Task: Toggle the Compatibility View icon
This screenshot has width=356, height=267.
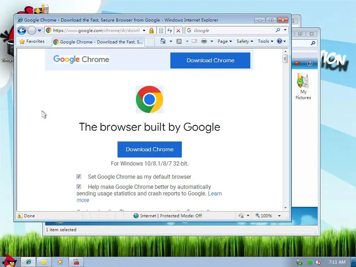Action: click(161, 31)
